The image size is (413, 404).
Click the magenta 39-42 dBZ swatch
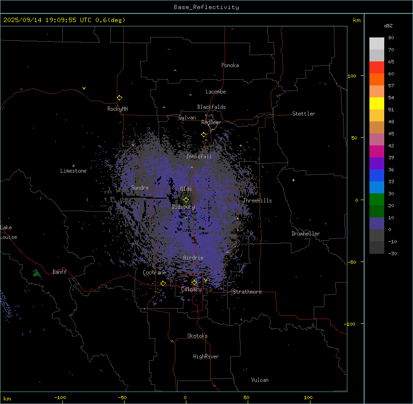tap(377, 151)
